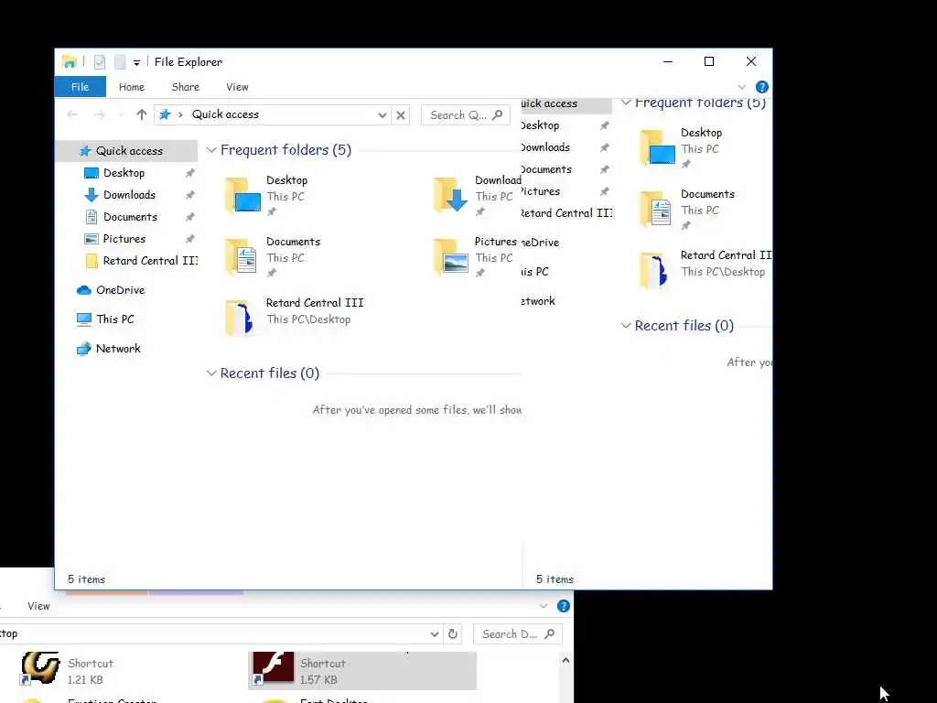Collapse Frequent folders (5) in the main content pane
Image resolution: width=937 pixels, height=703 pixels.
(x=211, y=150)
